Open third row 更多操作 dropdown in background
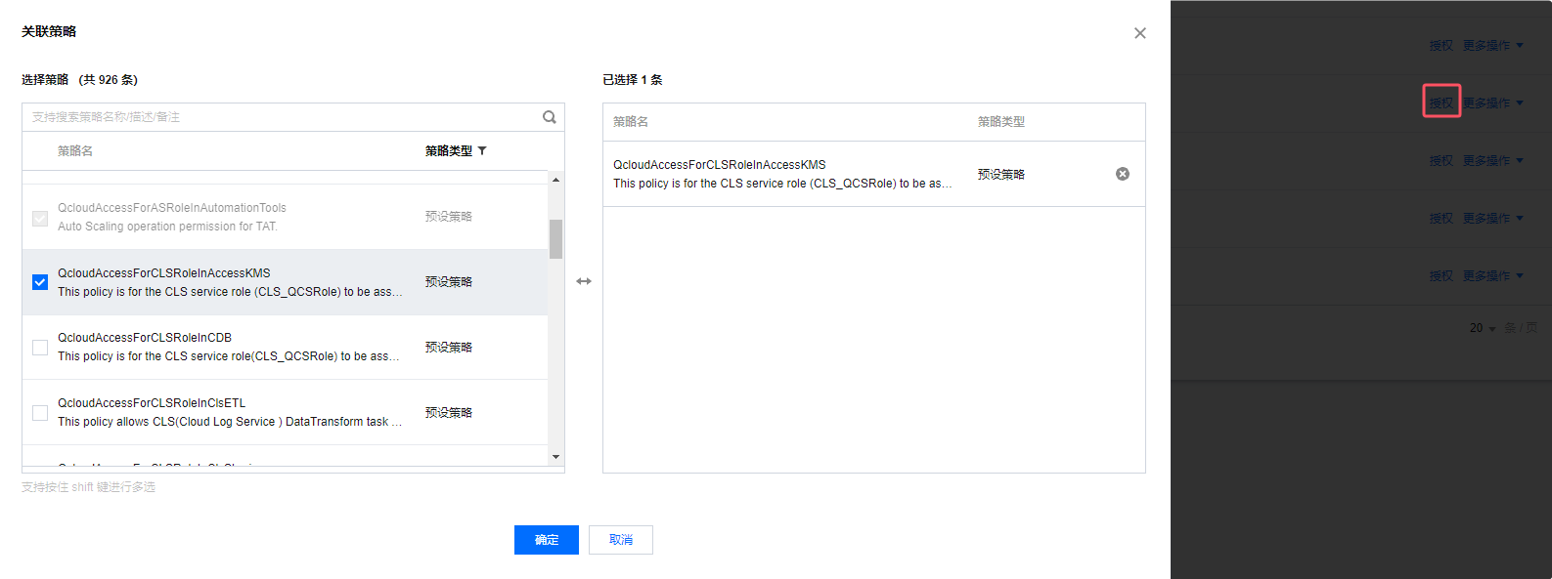This screenshot has width=1552, height=579. pyautogui.click(x=1492, y=160)
